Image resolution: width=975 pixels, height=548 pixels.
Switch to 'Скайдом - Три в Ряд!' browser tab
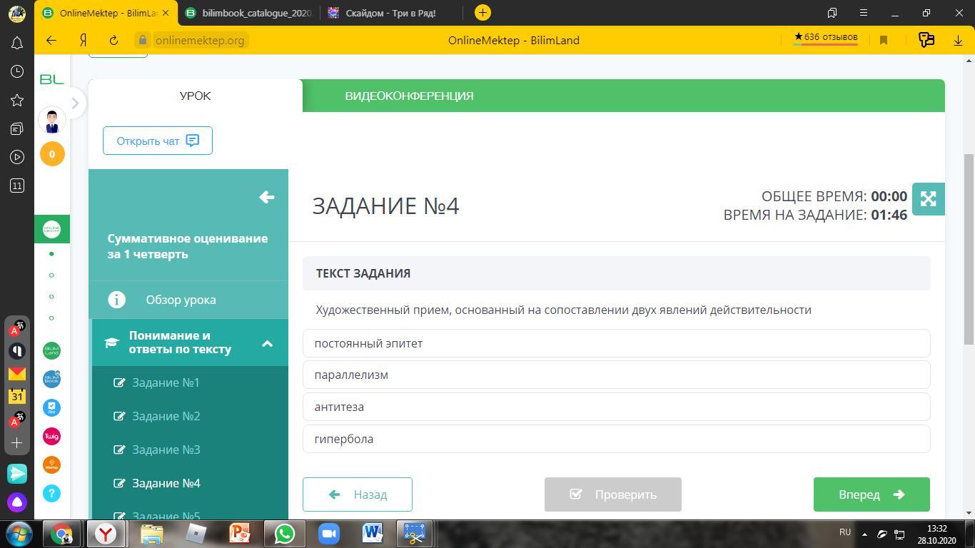tap(390, 13)
